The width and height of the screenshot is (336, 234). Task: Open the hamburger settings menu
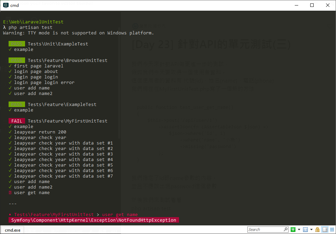(332, 230)
